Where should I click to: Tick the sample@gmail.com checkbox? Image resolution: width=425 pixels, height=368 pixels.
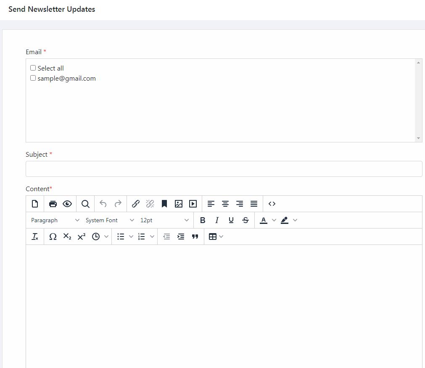pos(33,78)
